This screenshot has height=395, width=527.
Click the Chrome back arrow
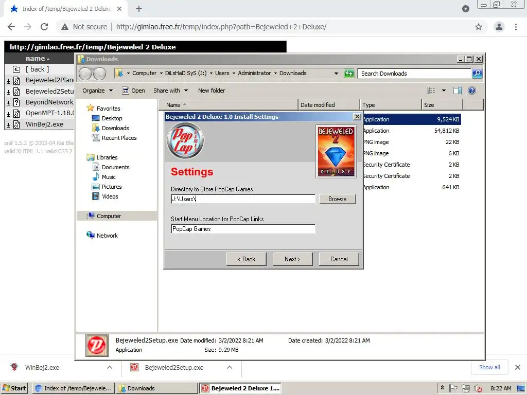(11, 27)
